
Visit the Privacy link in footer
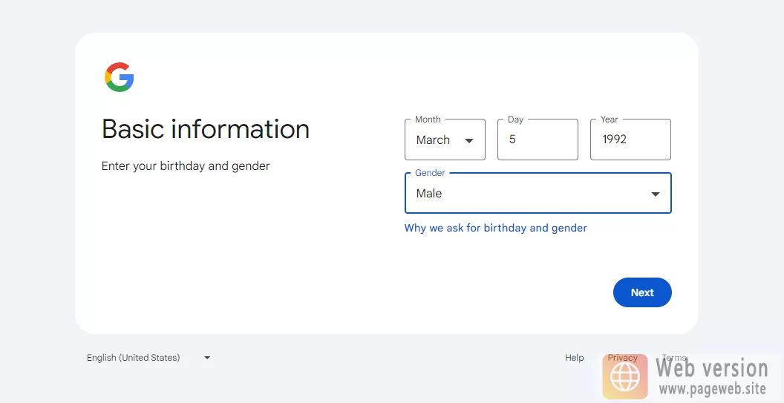pyautogui.click(x=622, y=358)
